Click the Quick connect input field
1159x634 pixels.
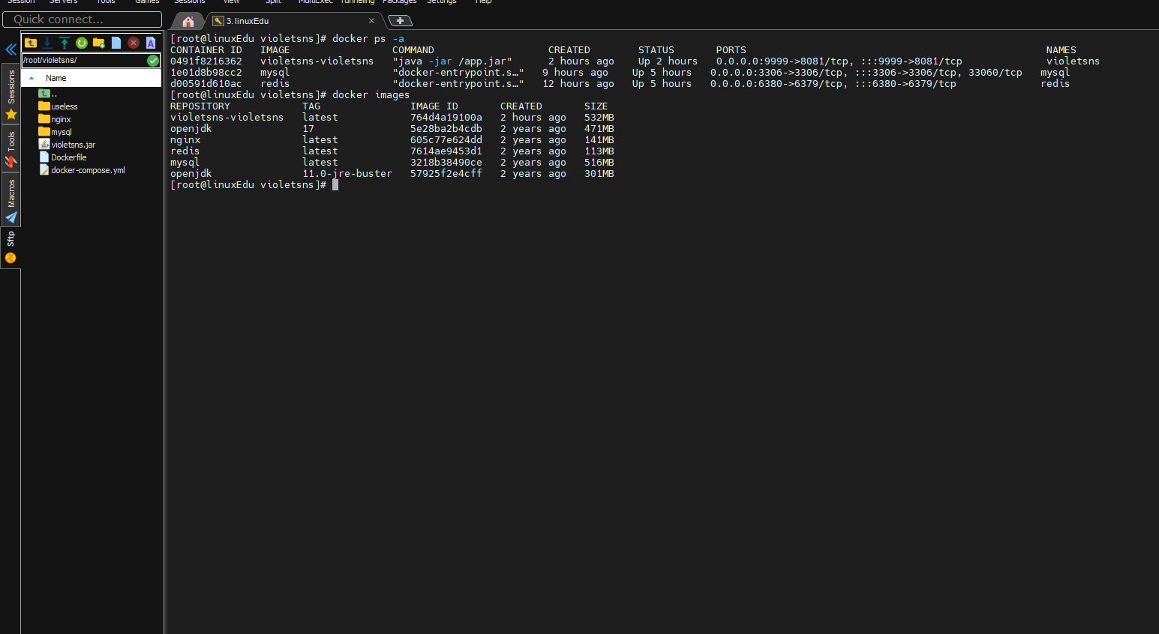[83, 19]
